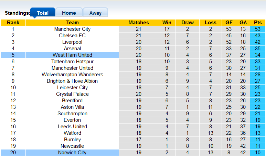This screenshot has width=266, height=156.
Task: Click Brighton & Hove Albion
Action: pos(72,81)
